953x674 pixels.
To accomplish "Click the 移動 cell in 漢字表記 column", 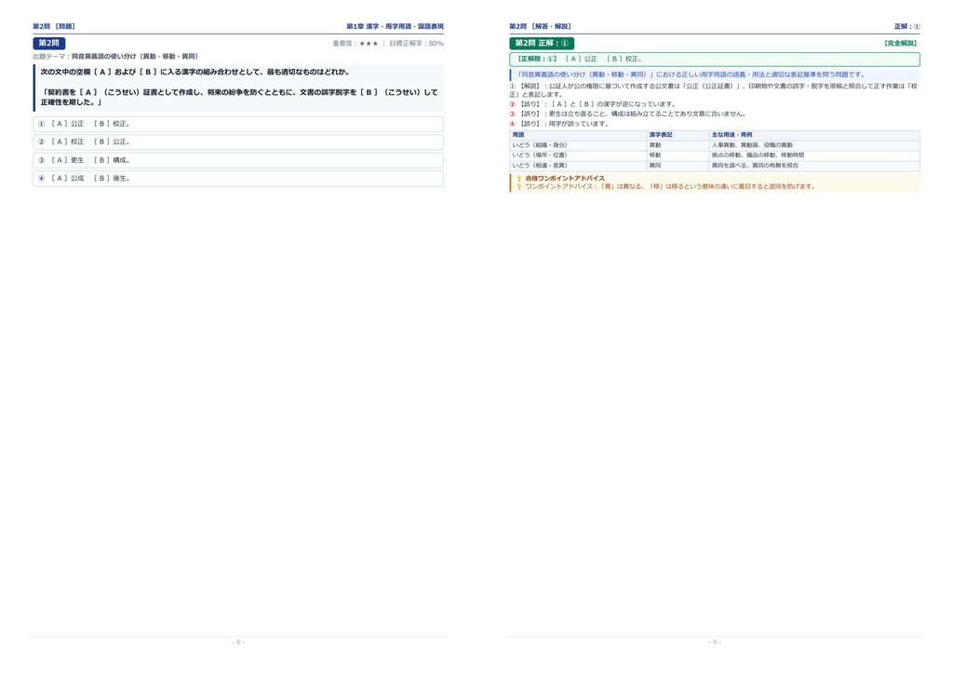I will [x=678, y=155].
